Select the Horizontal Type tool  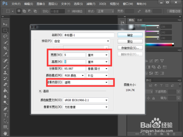click(5, 115)
